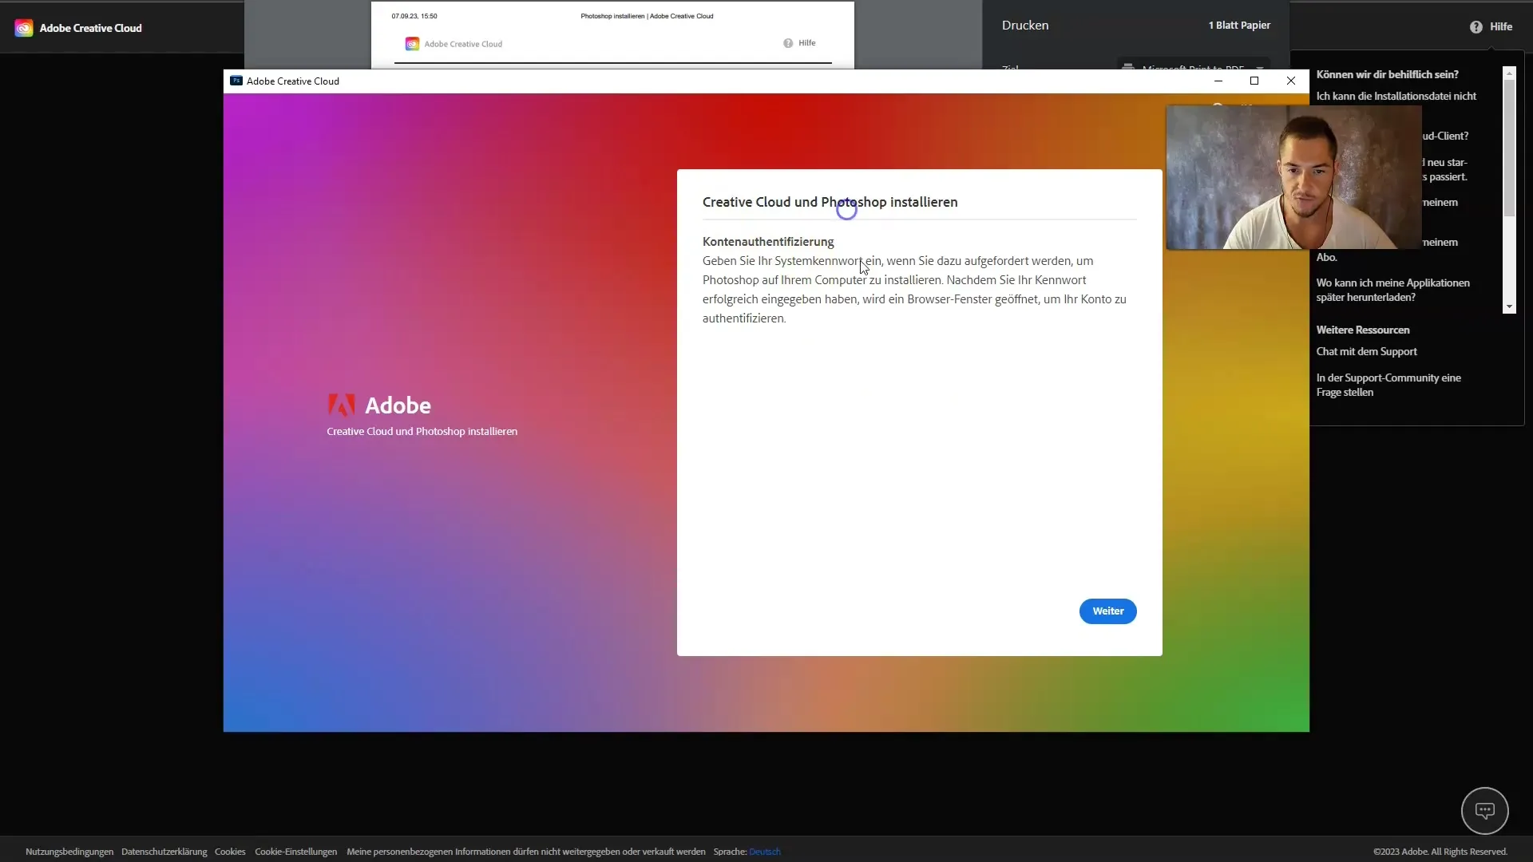
Task: Click the help panel scrollbar up arrow
Action: click(x=1509, y=73)
